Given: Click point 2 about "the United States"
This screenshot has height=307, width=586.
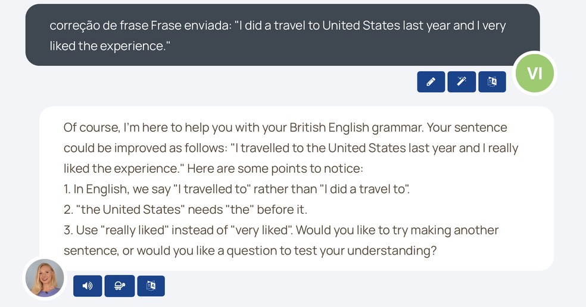Looking at the screenshot, I should [185, 210].
